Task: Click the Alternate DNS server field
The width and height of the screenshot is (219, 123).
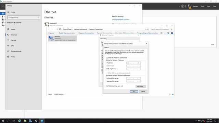Action: [133, 81]
